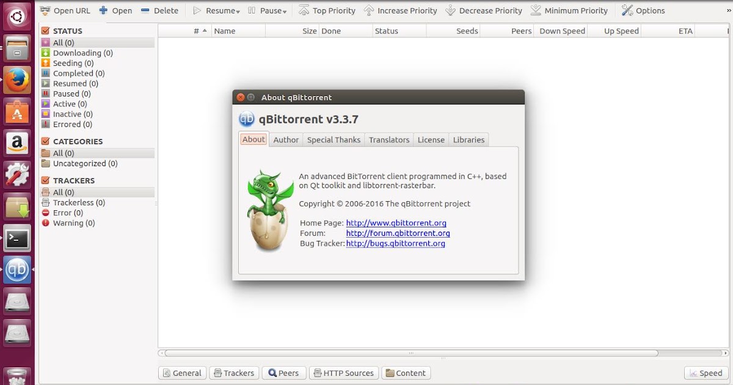
Task: Select Trackerless (0) filter
Action: pyautogui.click(x=97, y=203)
